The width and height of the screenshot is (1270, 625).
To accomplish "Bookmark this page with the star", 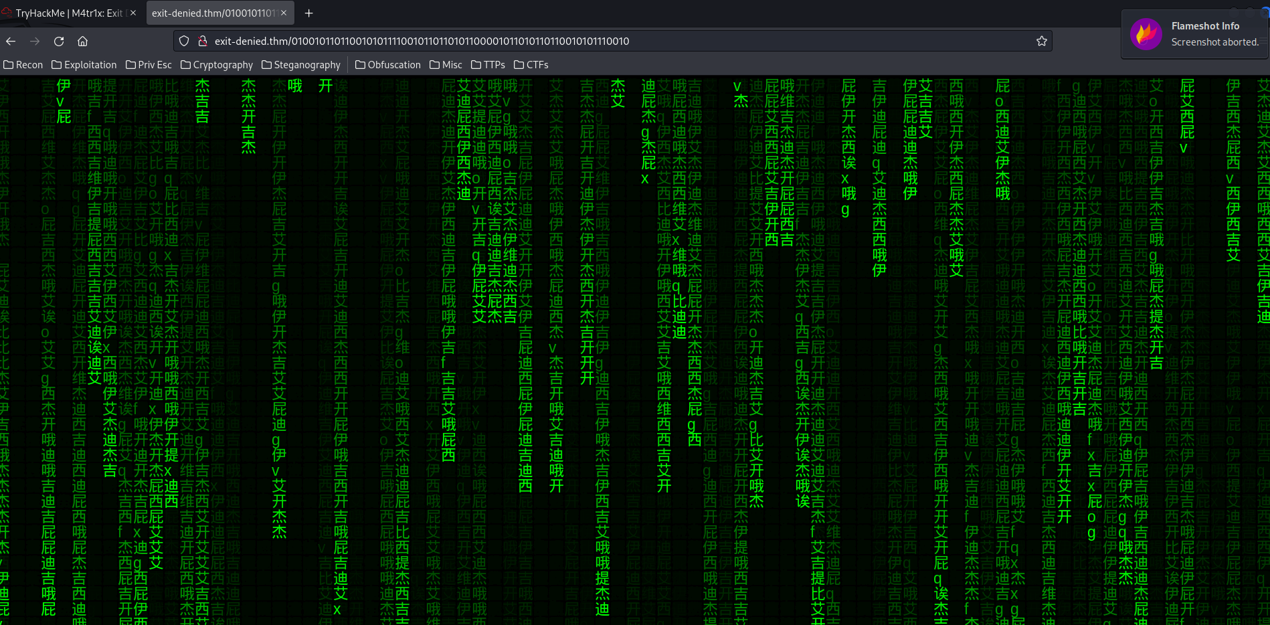I will click(x=1042, y=41).
